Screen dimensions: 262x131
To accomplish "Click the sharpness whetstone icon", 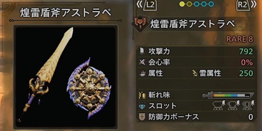I will point(142,95).
